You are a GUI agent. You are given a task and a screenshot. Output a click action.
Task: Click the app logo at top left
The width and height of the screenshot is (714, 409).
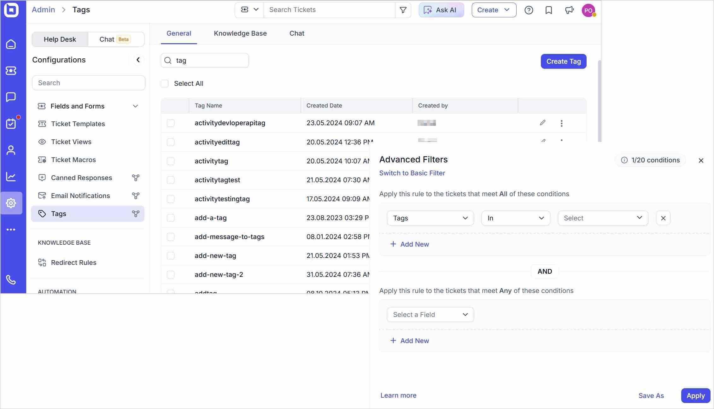point(11,10)
